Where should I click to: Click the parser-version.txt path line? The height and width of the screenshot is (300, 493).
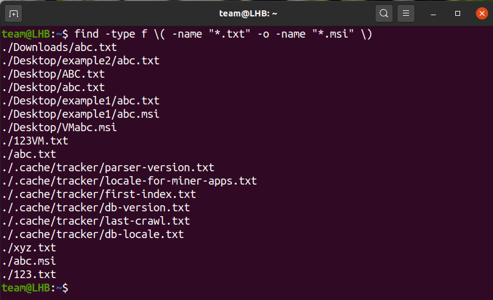pos(108,167)
